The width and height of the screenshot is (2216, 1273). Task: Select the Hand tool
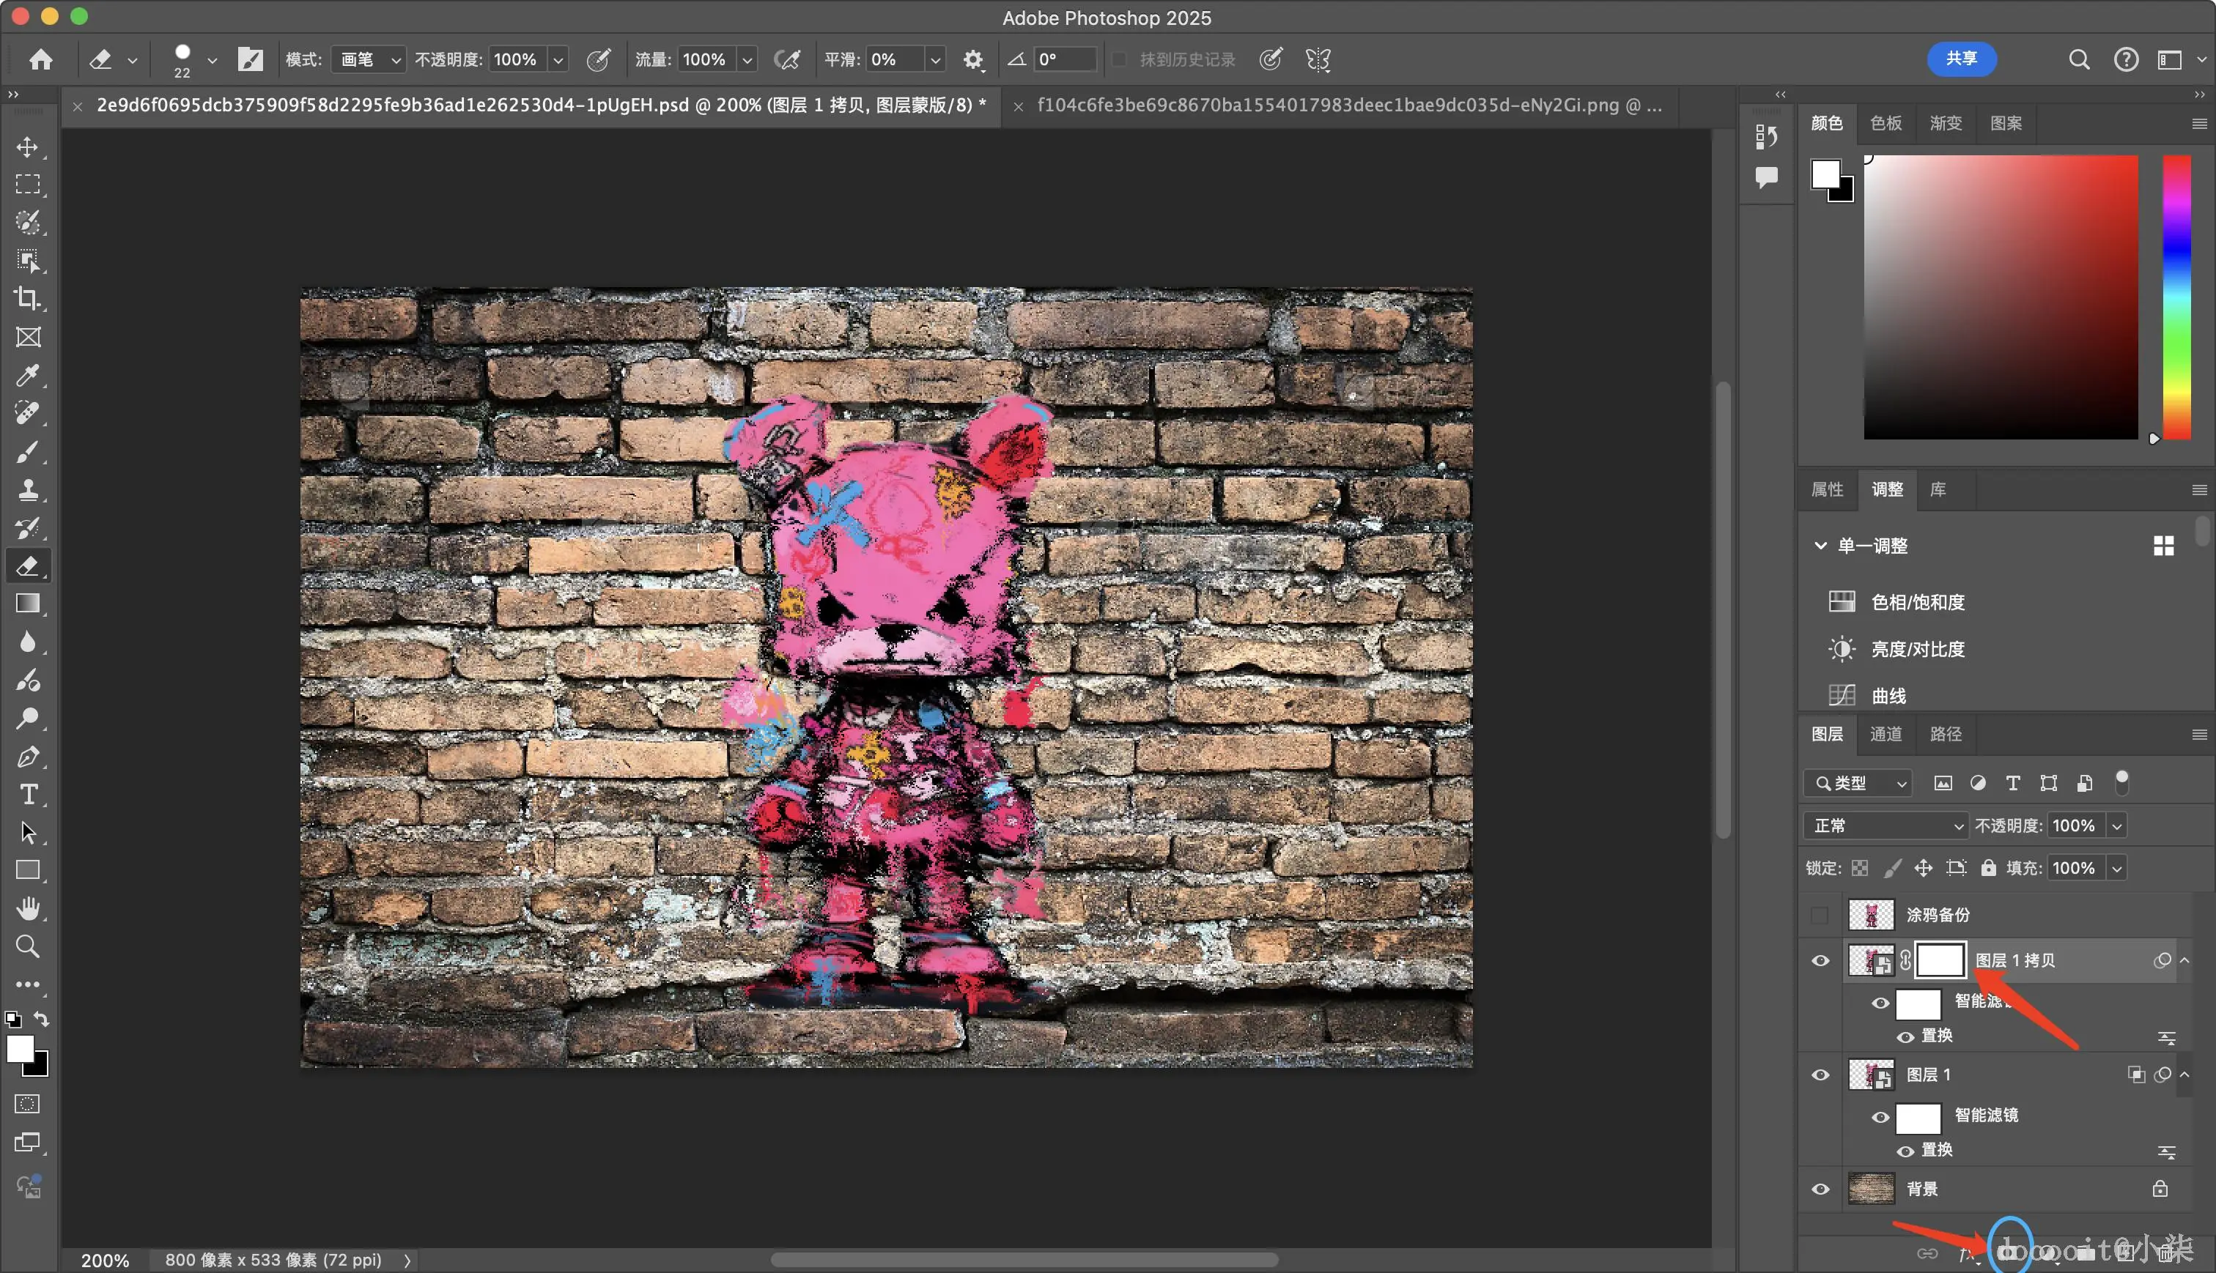(x=28, y=909)
